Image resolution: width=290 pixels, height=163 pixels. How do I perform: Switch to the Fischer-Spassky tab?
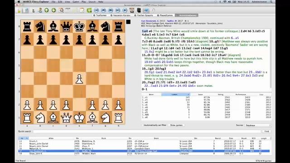(x=144, y=15)
